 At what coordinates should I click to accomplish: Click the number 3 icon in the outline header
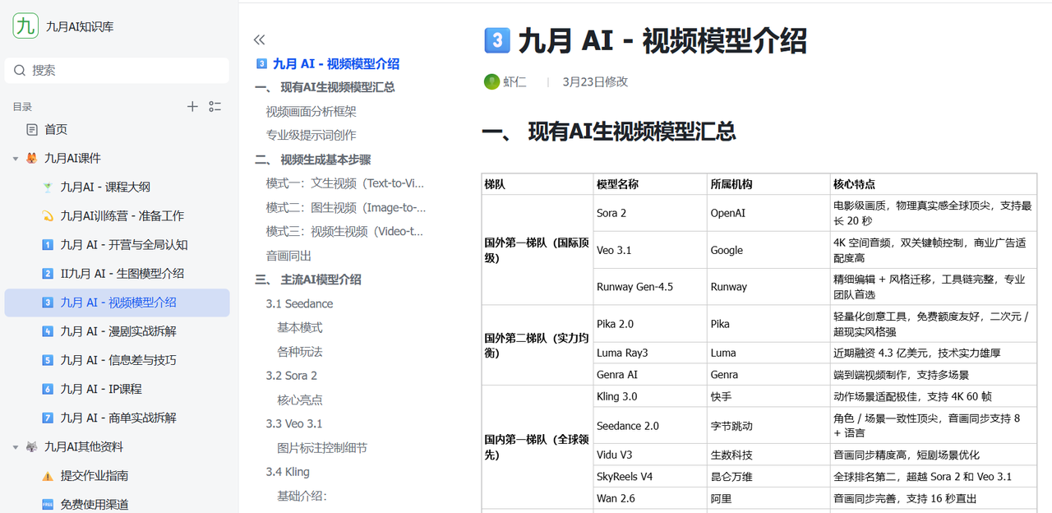click(x=261, y=63)
